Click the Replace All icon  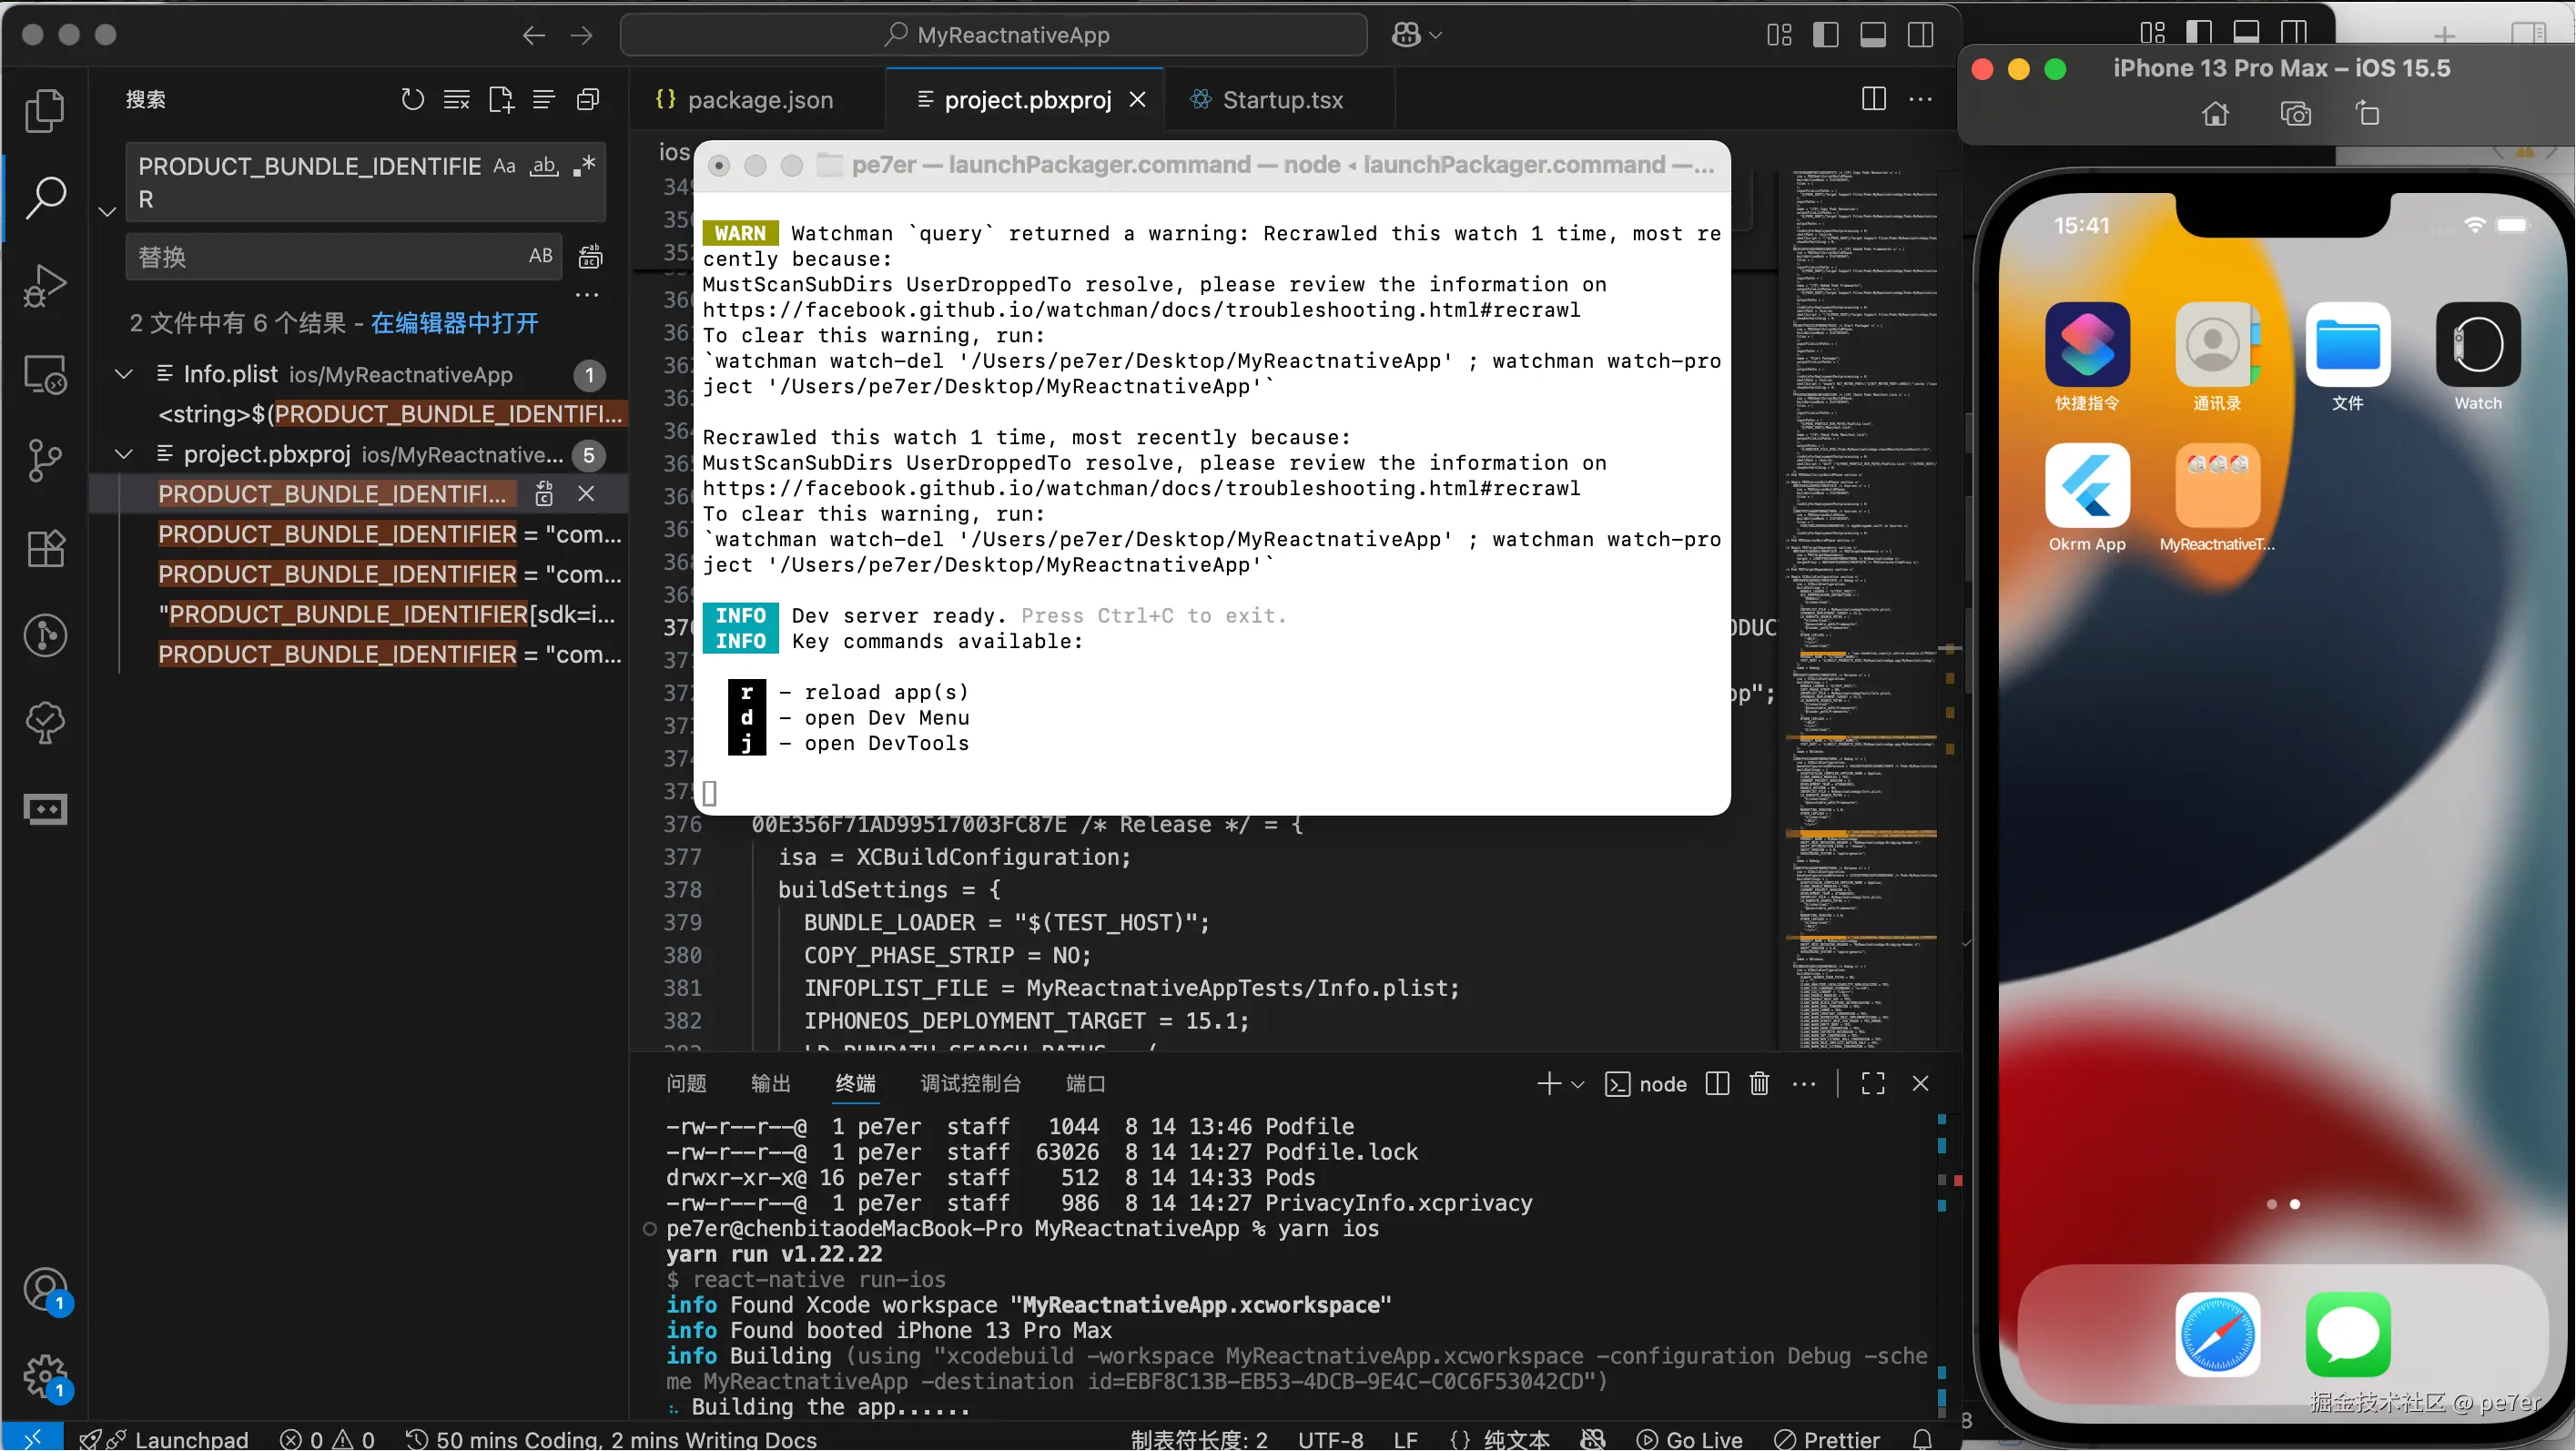click(x=591, y=257)
